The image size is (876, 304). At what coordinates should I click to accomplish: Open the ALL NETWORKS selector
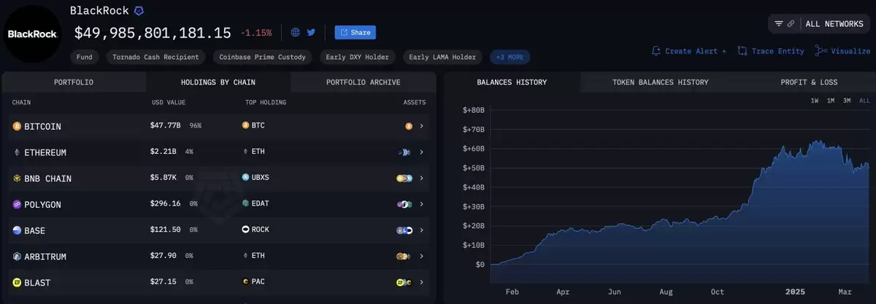pyautogui.click(x=834, y=23)
